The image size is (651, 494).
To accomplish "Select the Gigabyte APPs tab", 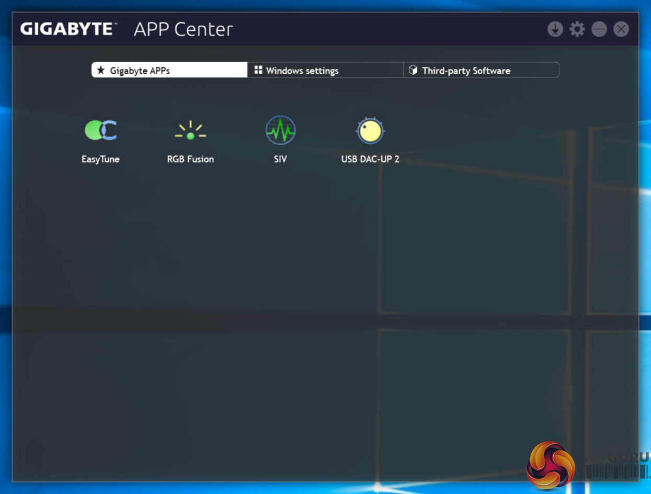I will pyautogui.click(x=169, y=70).
